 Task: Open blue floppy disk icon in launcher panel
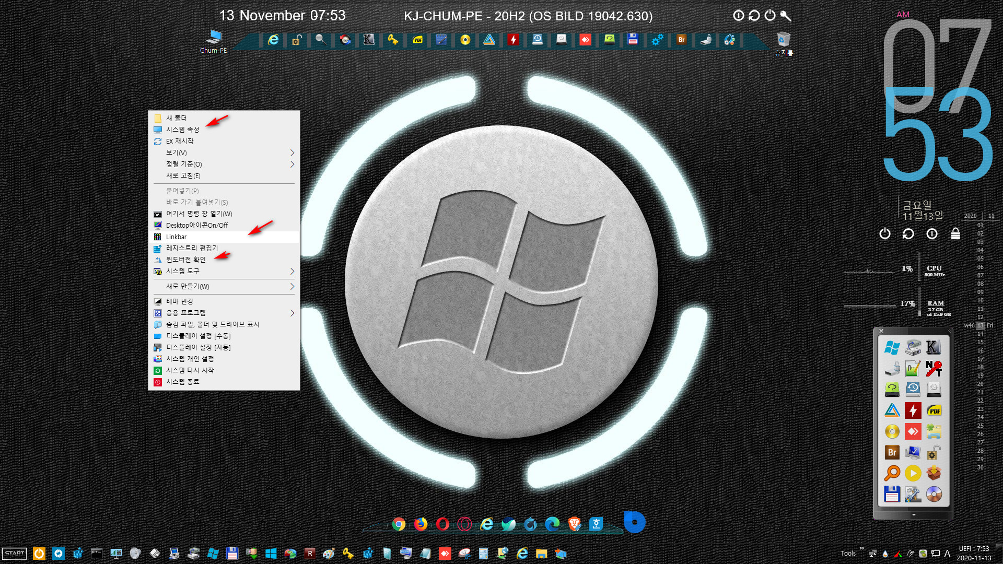pyautogui.click(x=892, y=494)
